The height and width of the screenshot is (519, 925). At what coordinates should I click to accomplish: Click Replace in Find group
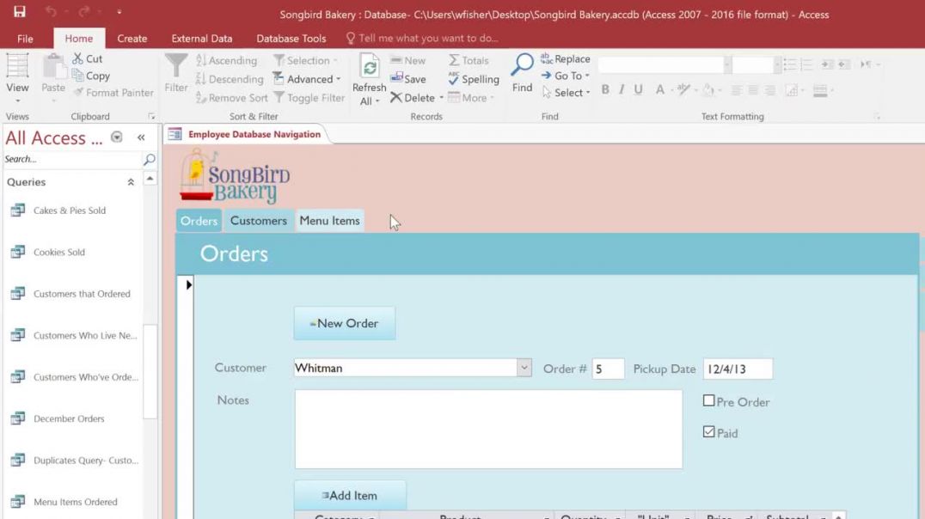coord(565,59)
